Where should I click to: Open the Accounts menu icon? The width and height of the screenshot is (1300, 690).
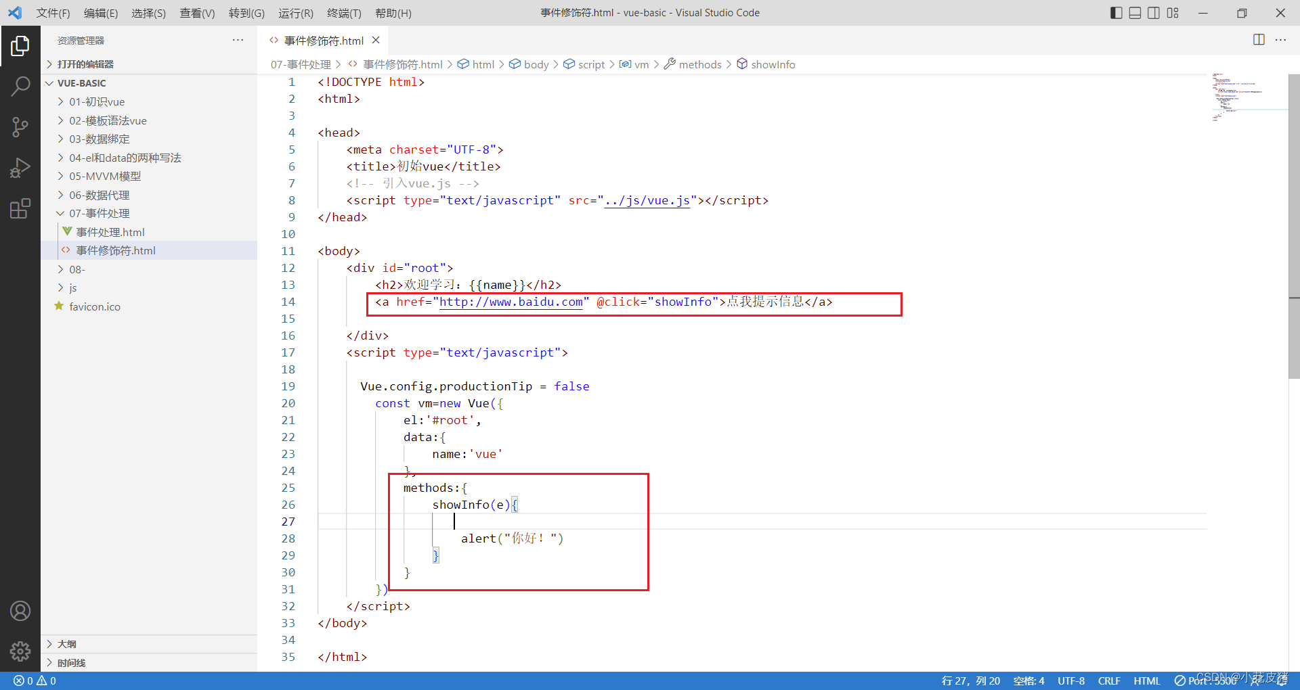click(x=20, y=611)
